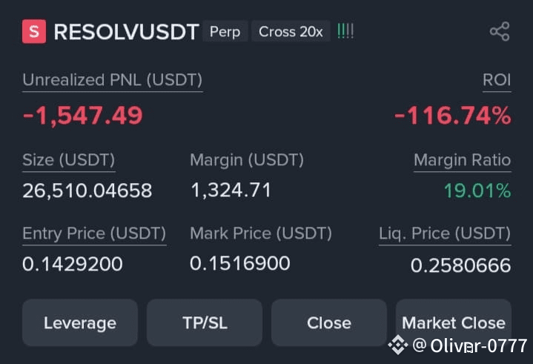
Task: Tap the Liq. Price (USDT) label
Action: coord(445,234)
